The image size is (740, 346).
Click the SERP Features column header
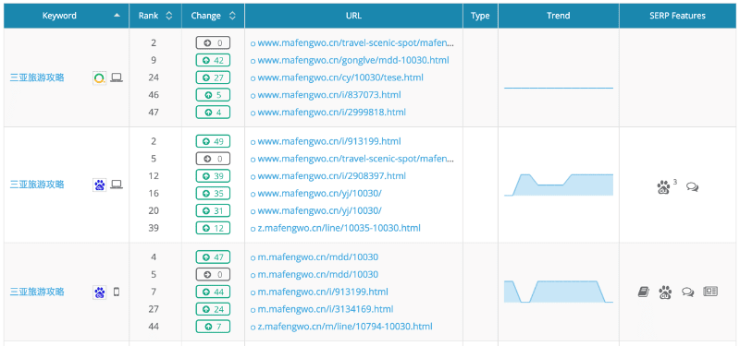677,16
